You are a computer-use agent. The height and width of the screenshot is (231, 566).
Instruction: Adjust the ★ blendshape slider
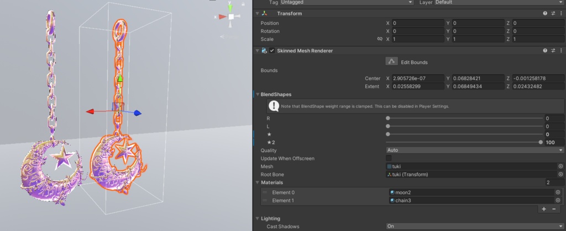pyautogui.click(x=464, y=134)
